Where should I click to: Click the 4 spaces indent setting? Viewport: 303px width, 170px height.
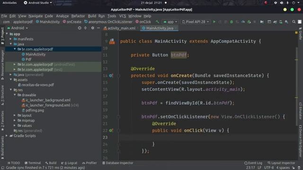click(283, 168)
